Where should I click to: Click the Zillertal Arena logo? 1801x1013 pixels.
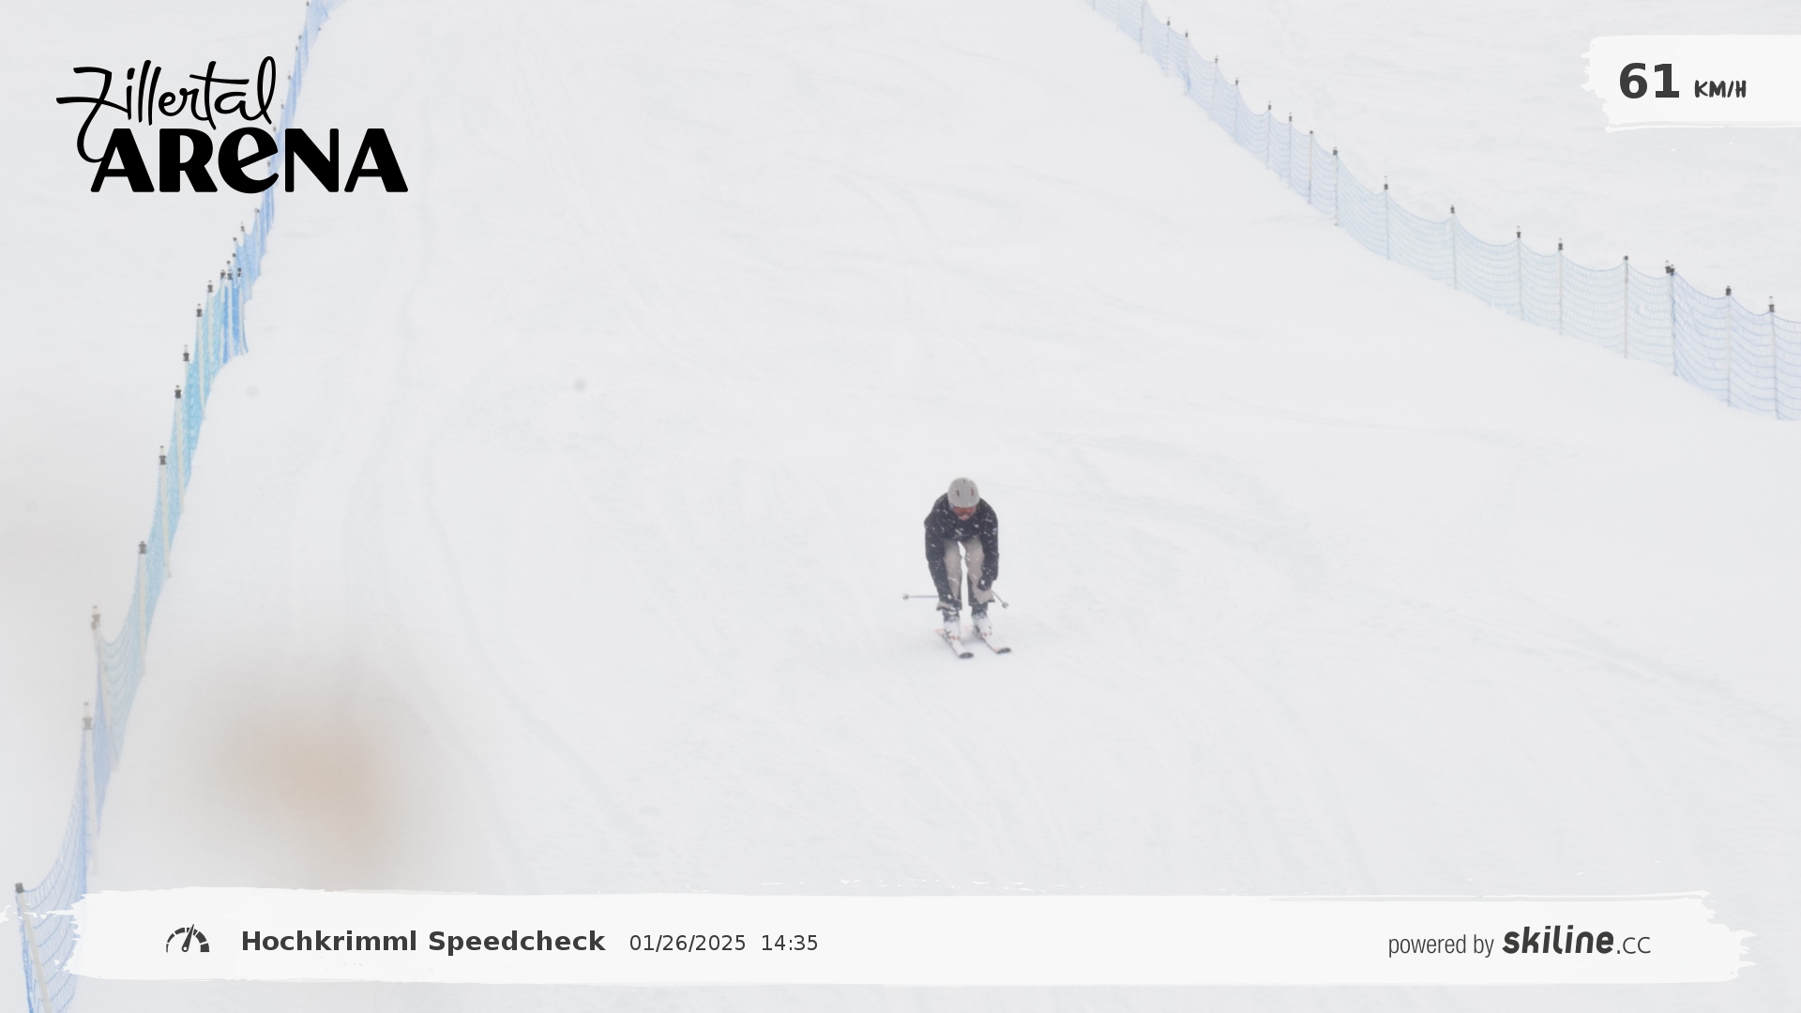coord(232,126)
